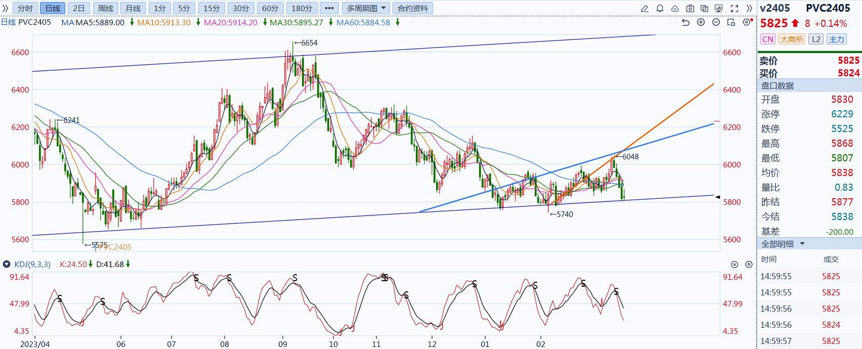Open main chart settings hexagon icon
This screenshot has height=349, width=862.
point(746,22)
